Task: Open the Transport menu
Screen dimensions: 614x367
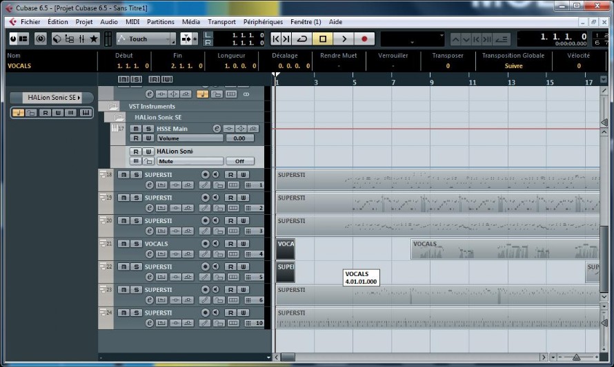Action: [x=221, y=22]
